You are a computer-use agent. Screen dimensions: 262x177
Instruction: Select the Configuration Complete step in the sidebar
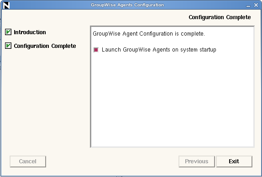coord(45,46)
